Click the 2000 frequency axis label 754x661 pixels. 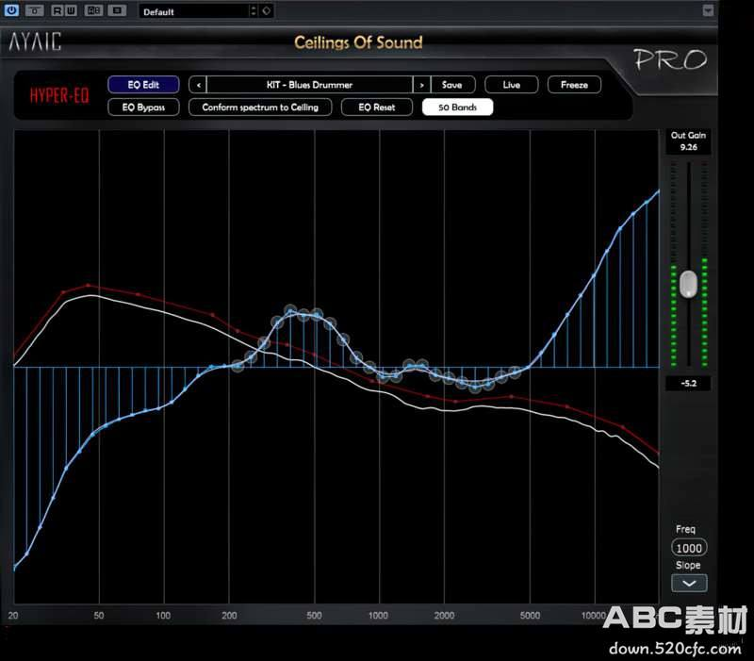point(444,616)
